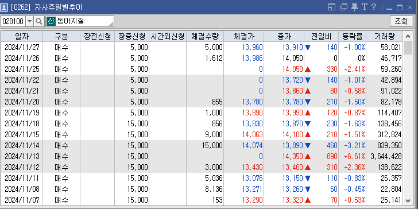The height and width of the screenshot is (209, 418).
Task: Click the table scrollbar up arrow
Action: [408, 36]
